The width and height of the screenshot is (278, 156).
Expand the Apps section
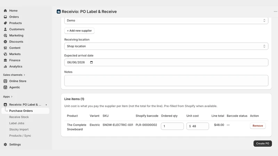[x=8, y=97]
